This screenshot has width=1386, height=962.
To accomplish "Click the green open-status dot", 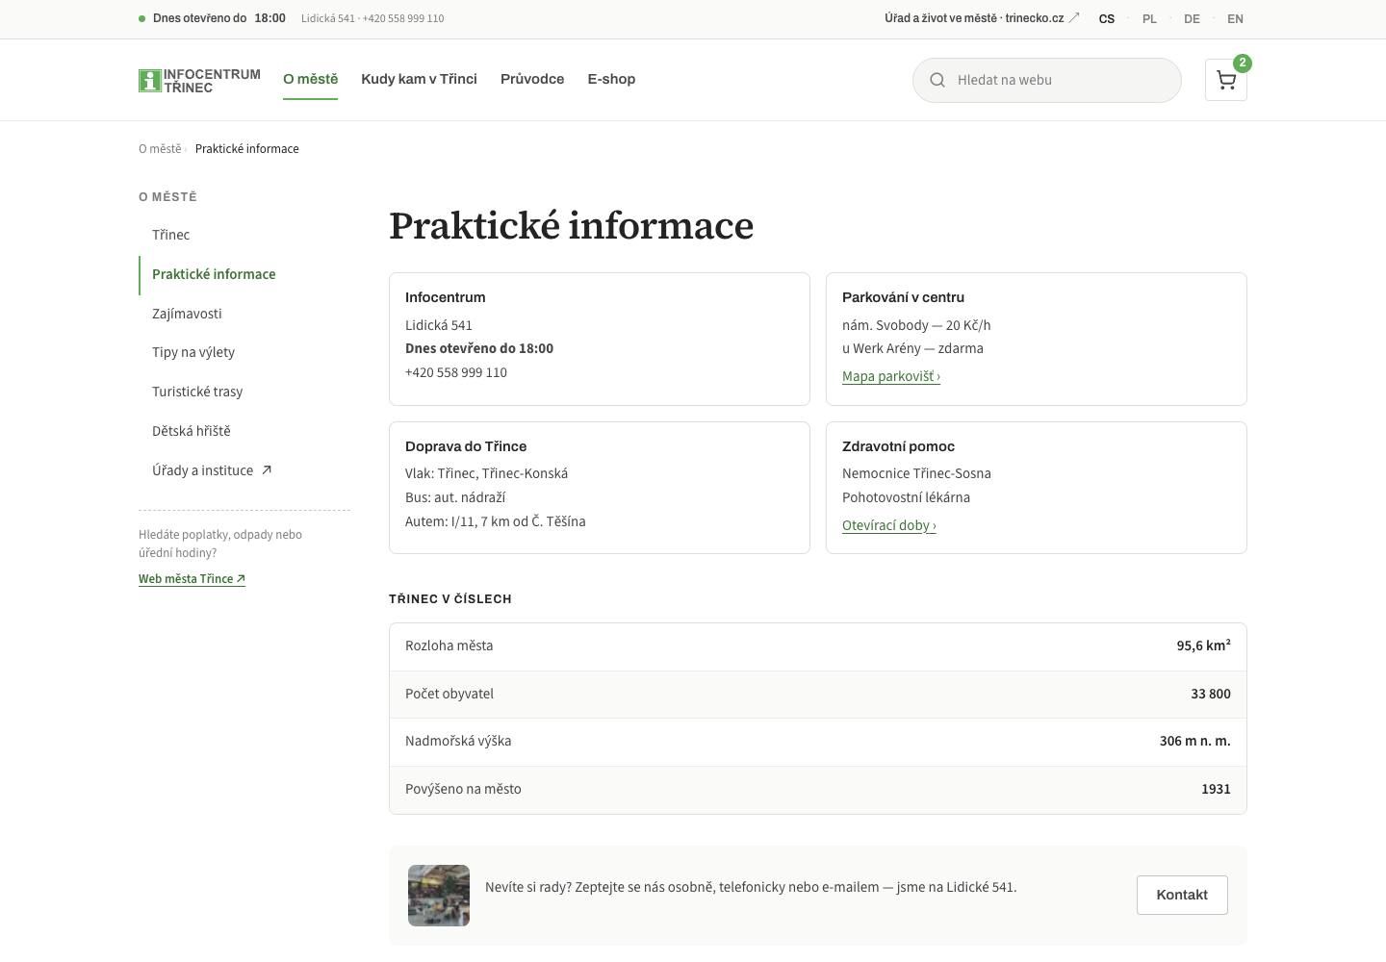I will [x=142, y=18].
